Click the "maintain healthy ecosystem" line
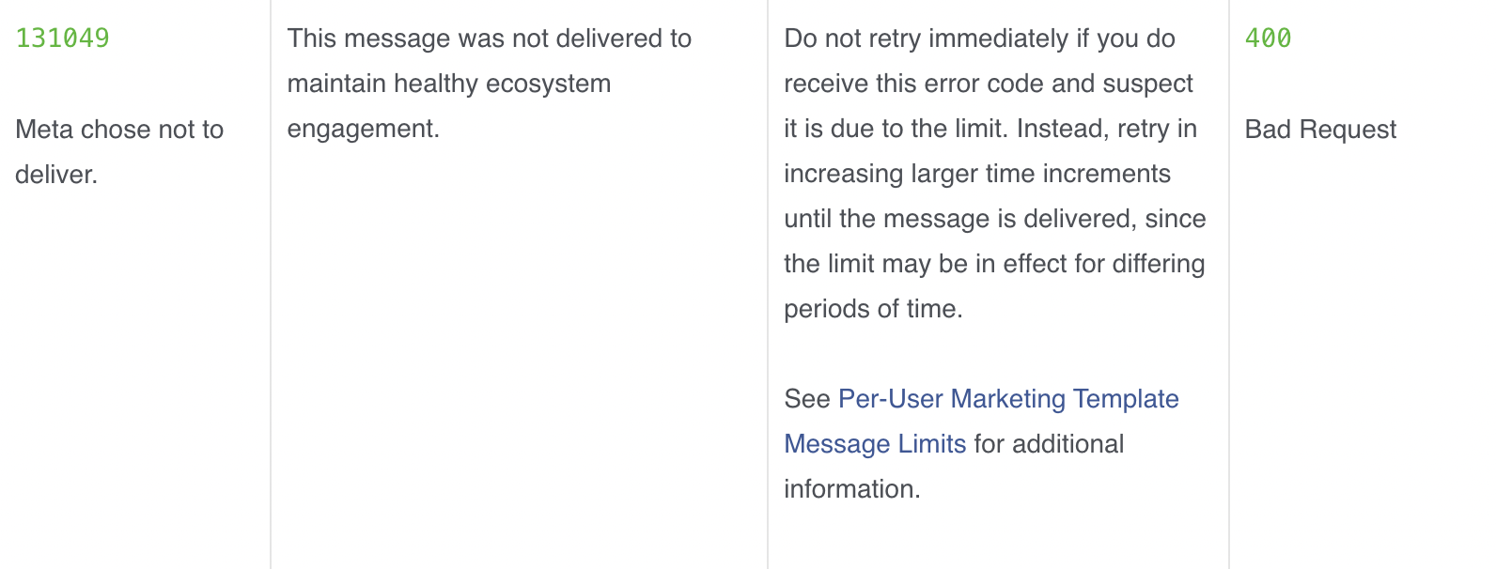Image resolution: width=1496 pixels, height=569 pixels. [448, 84]
